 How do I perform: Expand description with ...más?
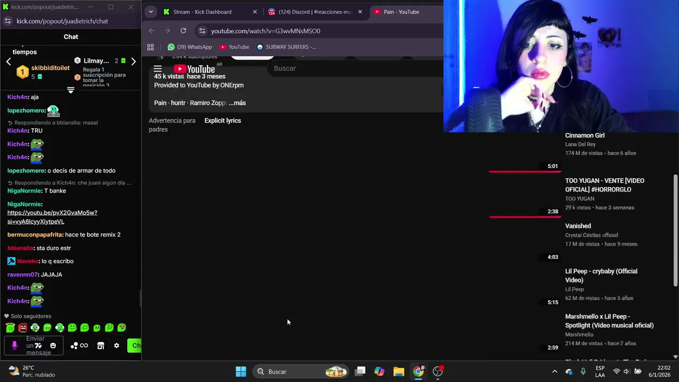[x=237, y=103]
